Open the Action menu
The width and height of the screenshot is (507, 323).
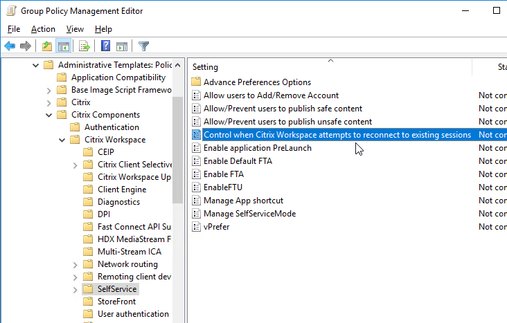[43, 29]
